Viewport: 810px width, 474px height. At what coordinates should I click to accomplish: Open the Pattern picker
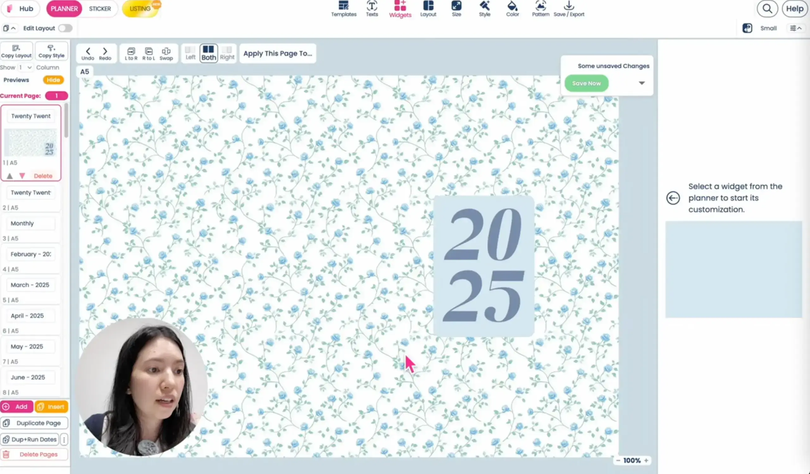click(540, 9)
